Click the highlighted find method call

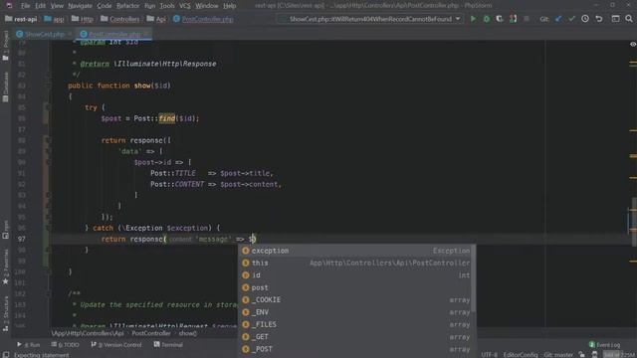pos(167,118)
